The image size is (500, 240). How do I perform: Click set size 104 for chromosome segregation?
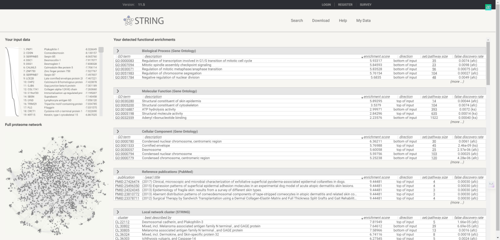pos(434,73)
